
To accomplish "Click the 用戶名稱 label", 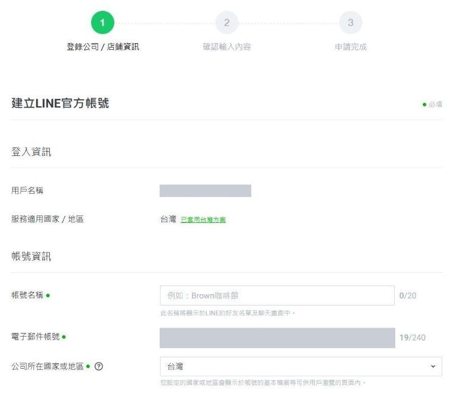I will (27, 191).
